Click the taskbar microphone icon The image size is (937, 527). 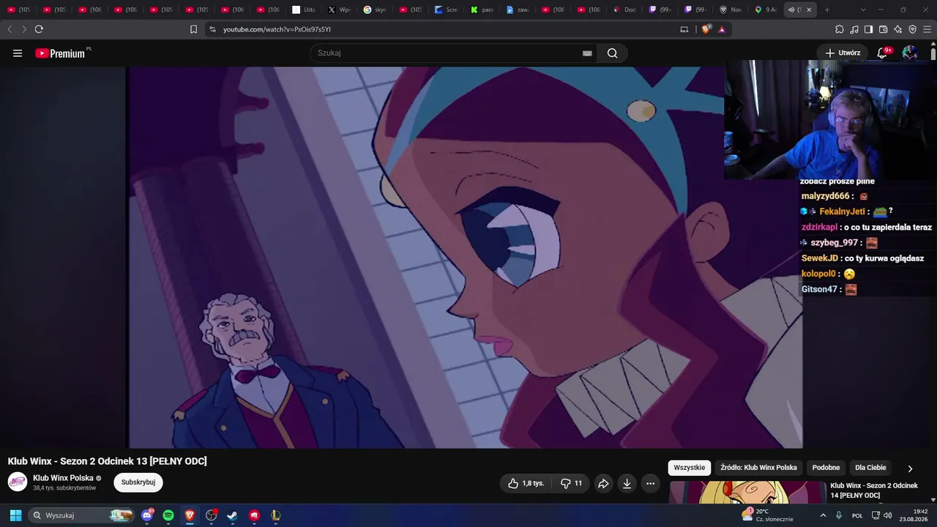click(839, 515)
